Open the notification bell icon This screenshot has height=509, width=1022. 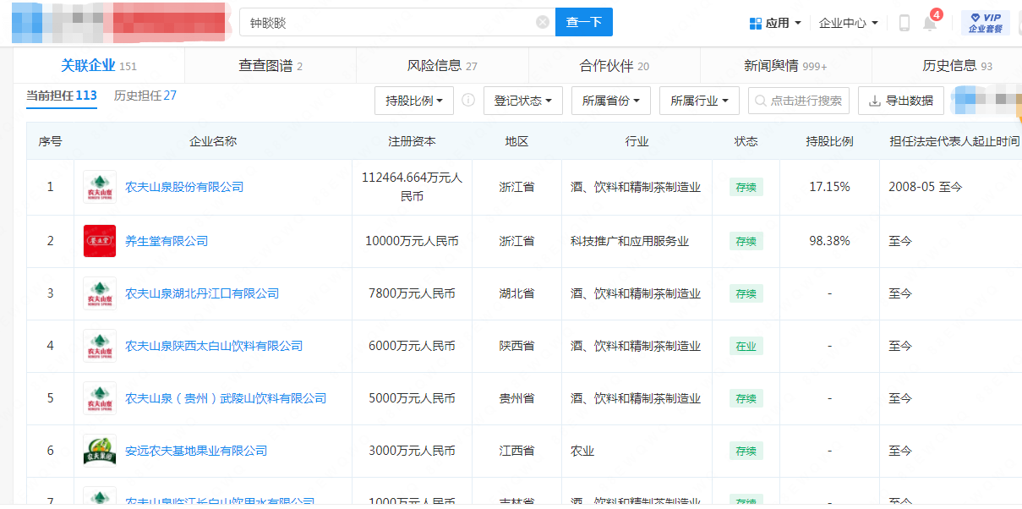(930, 24)
